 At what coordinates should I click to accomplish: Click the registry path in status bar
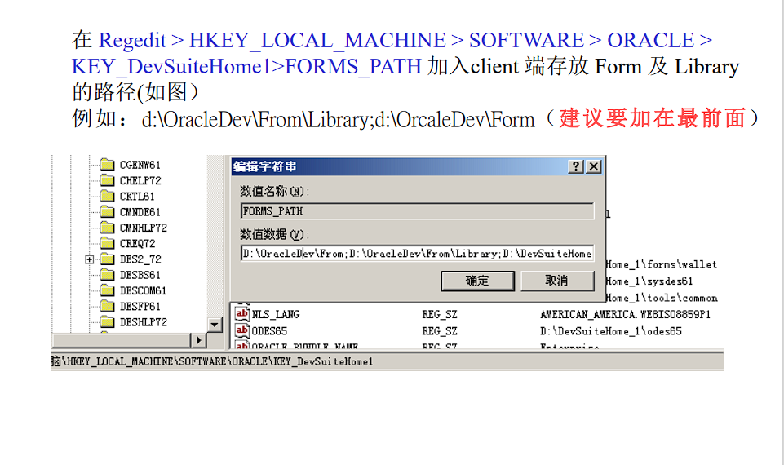point(212,361)
